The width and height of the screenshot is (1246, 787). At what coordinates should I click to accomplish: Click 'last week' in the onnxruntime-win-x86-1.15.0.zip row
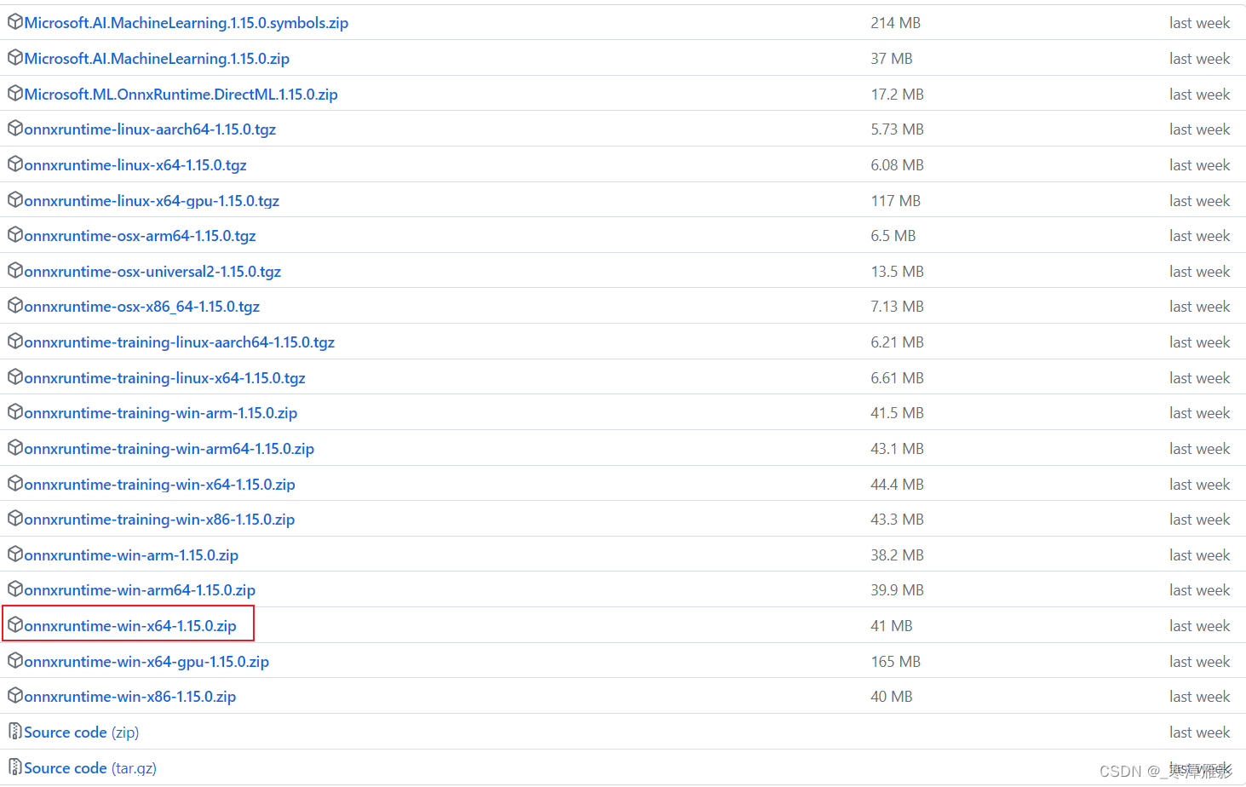tap(1199, 697)
